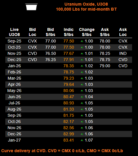Click the Change $/lbs column header
Screen dimensions: 138x156
coord(87,32)
